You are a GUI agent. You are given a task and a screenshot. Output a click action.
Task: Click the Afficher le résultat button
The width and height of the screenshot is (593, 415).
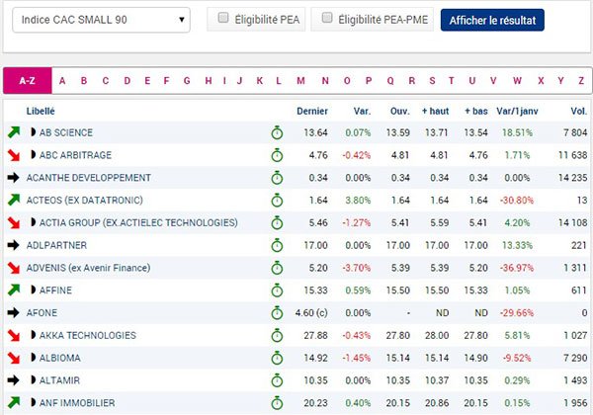click(x=492, y=20)
